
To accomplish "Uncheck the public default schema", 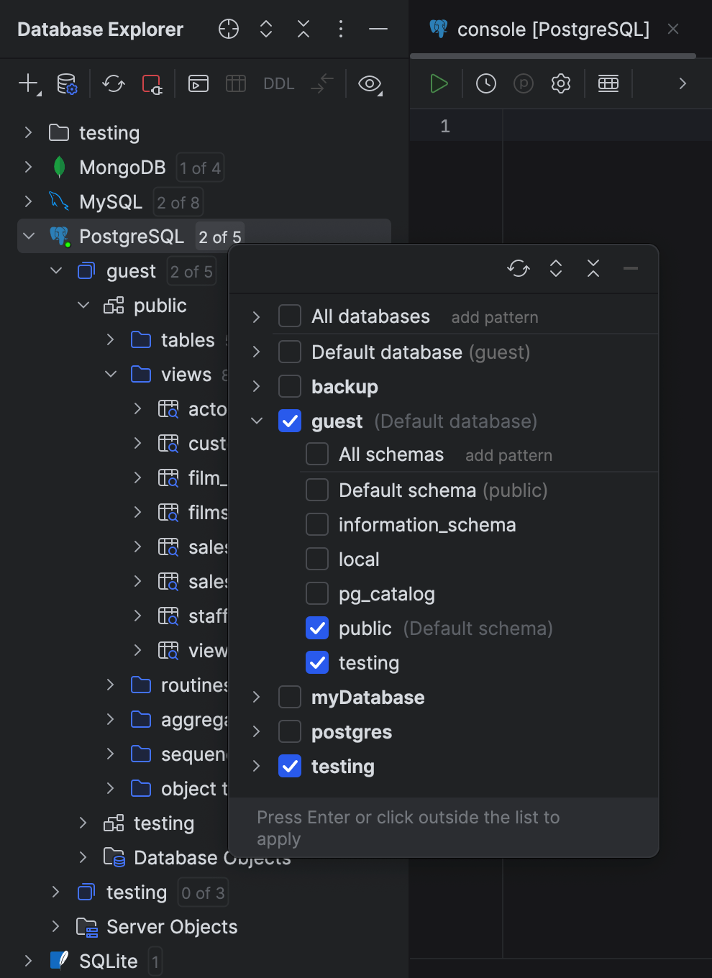I will point(316,628).
